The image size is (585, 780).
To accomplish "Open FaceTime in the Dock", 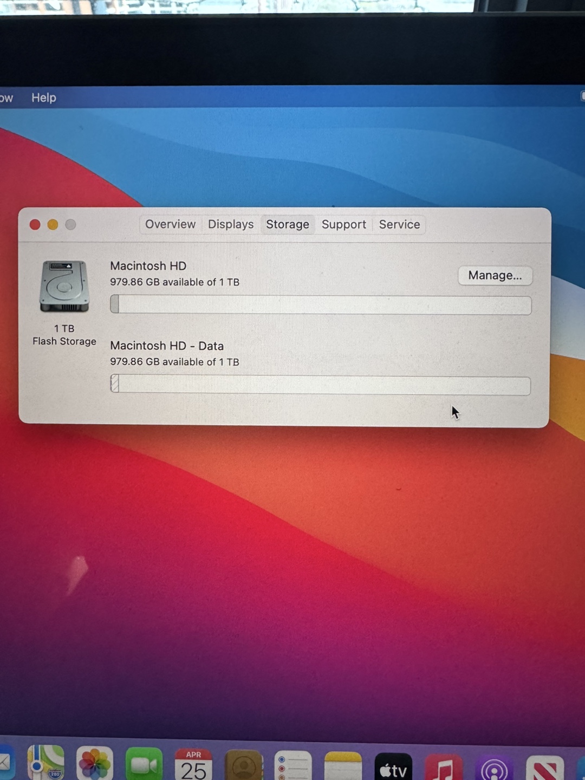I will [x=144, y=764].
